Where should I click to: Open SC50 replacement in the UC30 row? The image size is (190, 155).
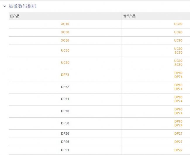pos(178,53)
